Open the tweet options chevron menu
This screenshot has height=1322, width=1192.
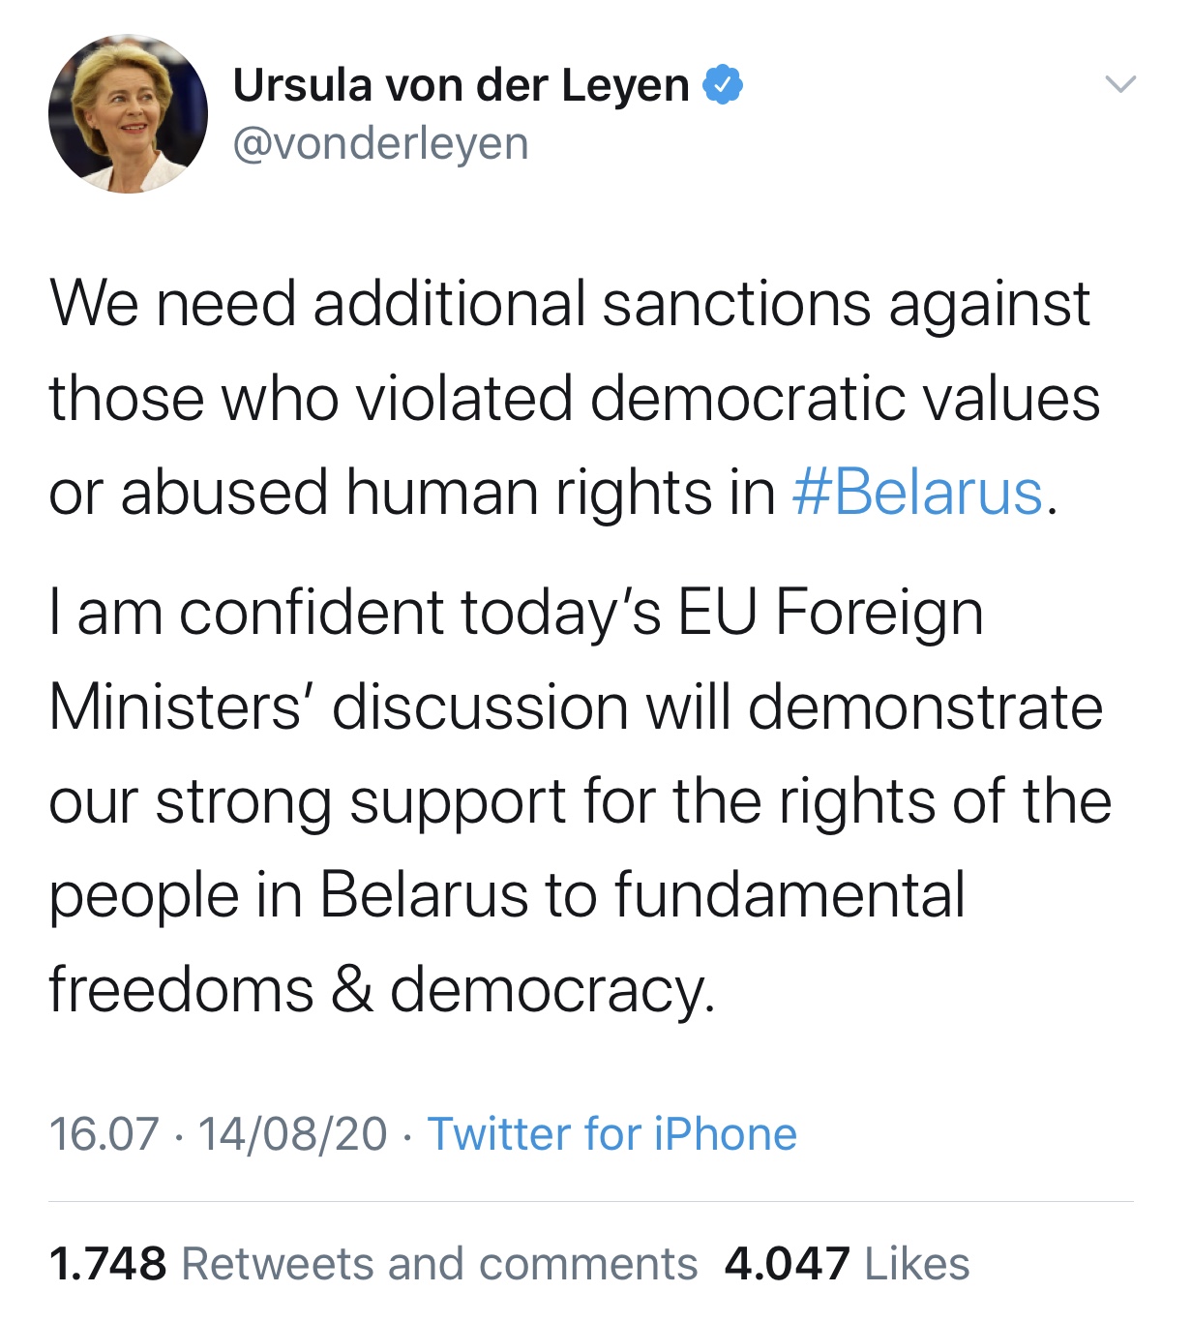1119,85
